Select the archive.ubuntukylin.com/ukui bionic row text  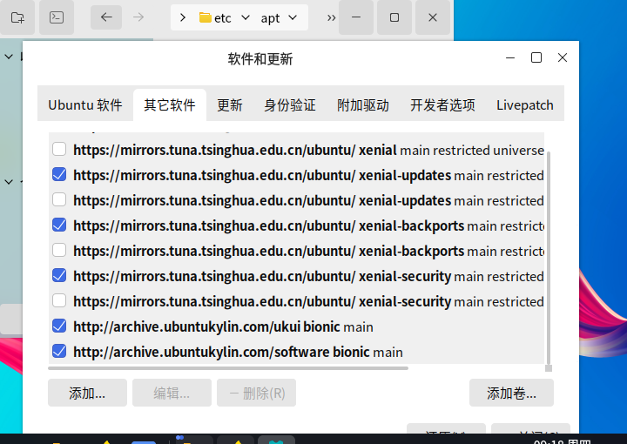(x=223, y=326)
